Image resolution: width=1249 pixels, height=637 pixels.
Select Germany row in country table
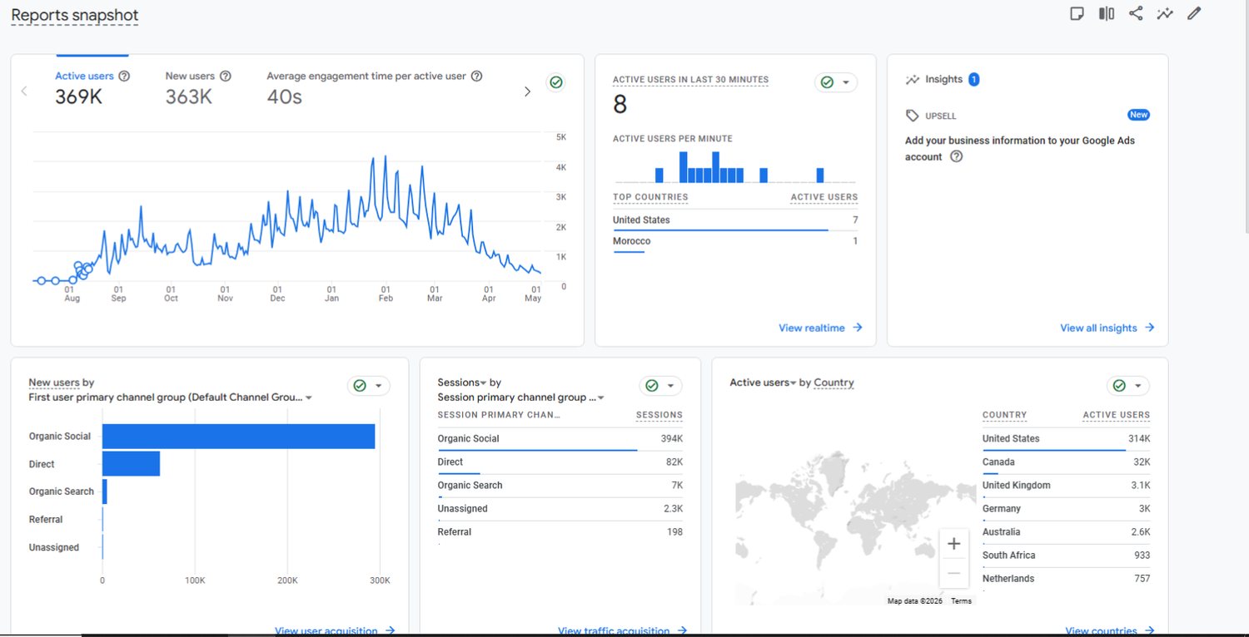[x=1066, y=509]
